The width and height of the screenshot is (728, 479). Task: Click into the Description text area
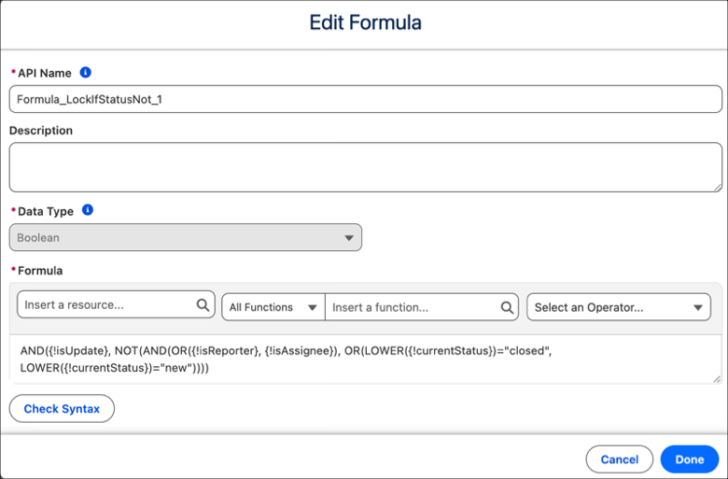pyautogui.click(x=365, y=167)
